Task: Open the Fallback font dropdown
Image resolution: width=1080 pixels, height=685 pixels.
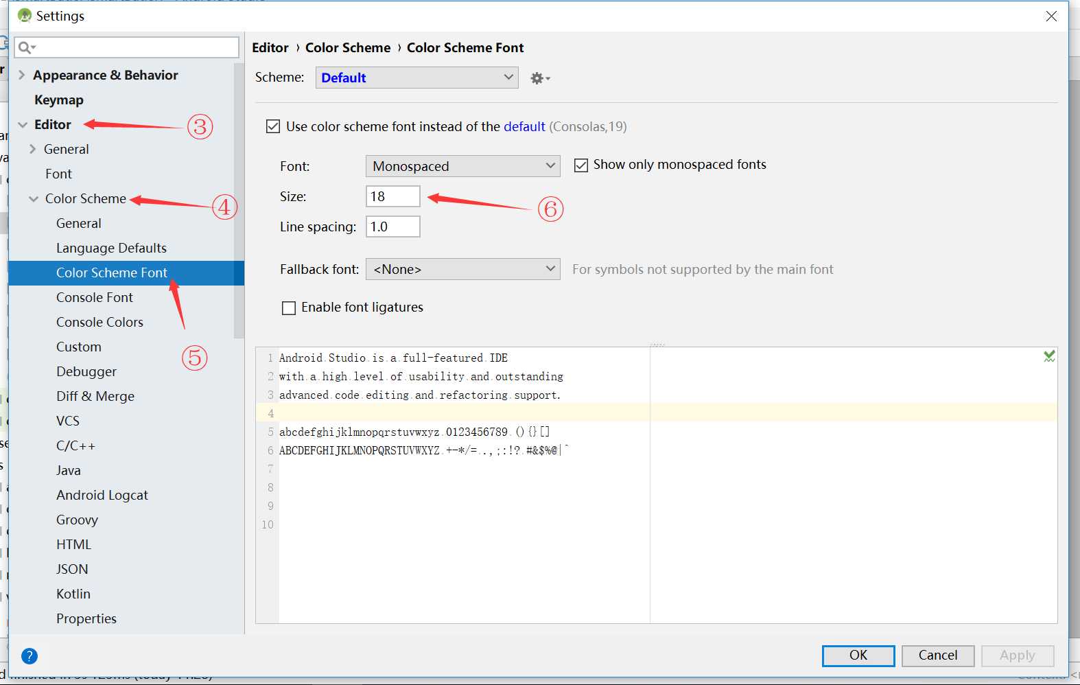Action: pyautogui.click(x=463, y=269)
